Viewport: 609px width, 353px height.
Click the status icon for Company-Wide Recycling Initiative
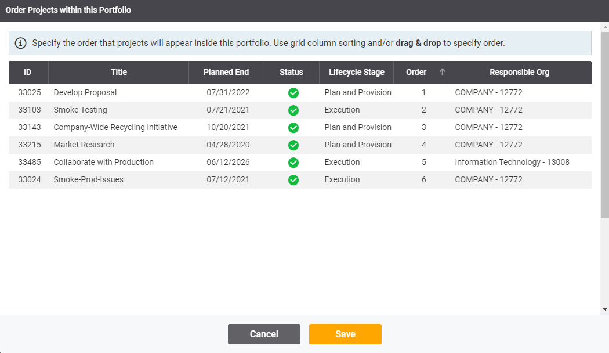pyautogui.click(x=293, y=128)
